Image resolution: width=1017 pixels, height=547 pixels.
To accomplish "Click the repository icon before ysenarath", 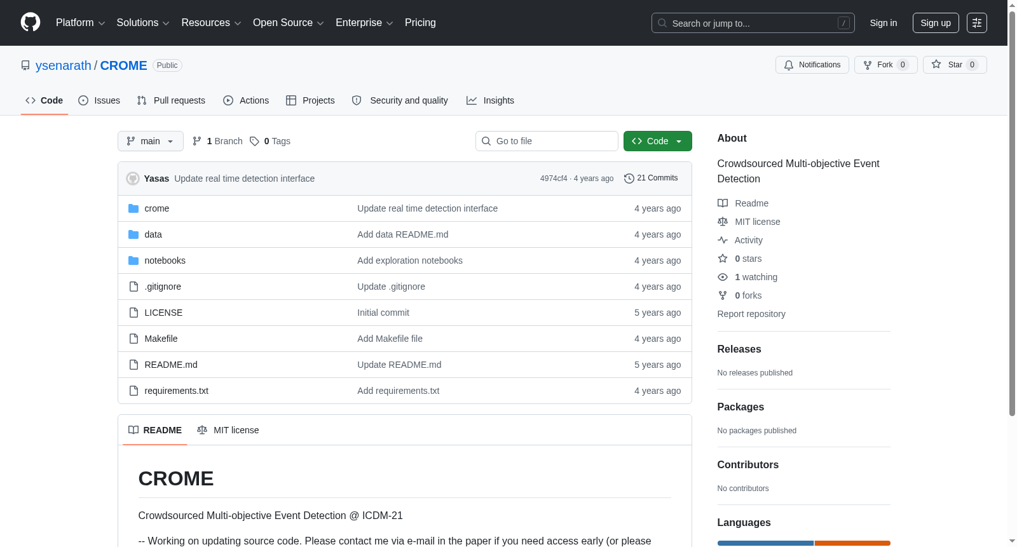I will click(25, 65).
